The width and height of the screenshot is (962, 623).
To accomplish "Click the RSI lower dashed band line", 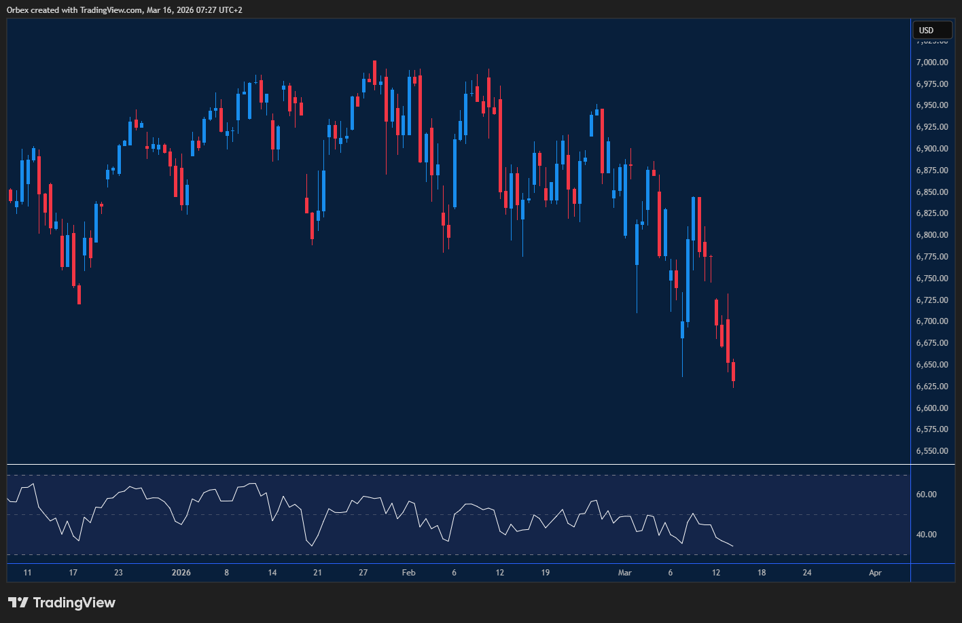I will [x=408, y=554].
